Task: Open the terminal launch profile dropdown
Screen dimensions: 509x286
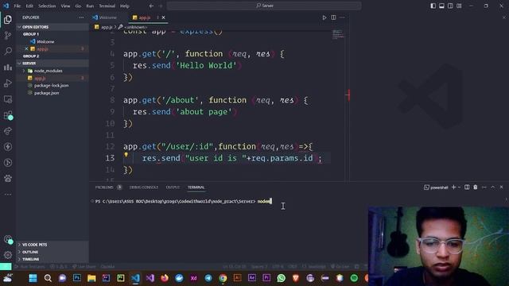Action: coord(459,187)
